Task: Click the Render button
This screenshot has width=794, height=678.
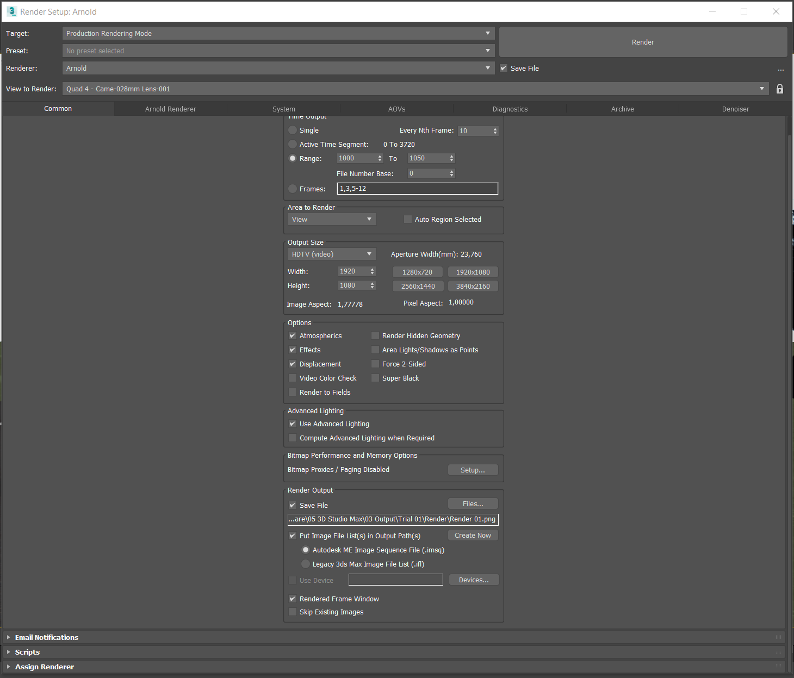Action: click(643, 42)
